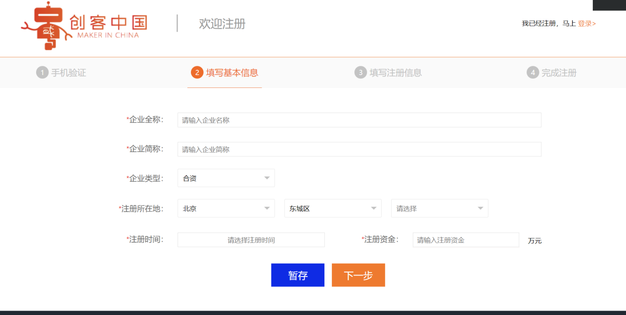Focus the 企业简称 input field
Screen dimensions: 626x315
click(359, 149)
